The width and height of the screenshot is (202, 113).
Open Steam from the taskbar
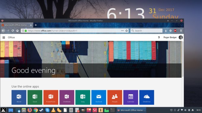pyautogui.click(x=41, y=110)
